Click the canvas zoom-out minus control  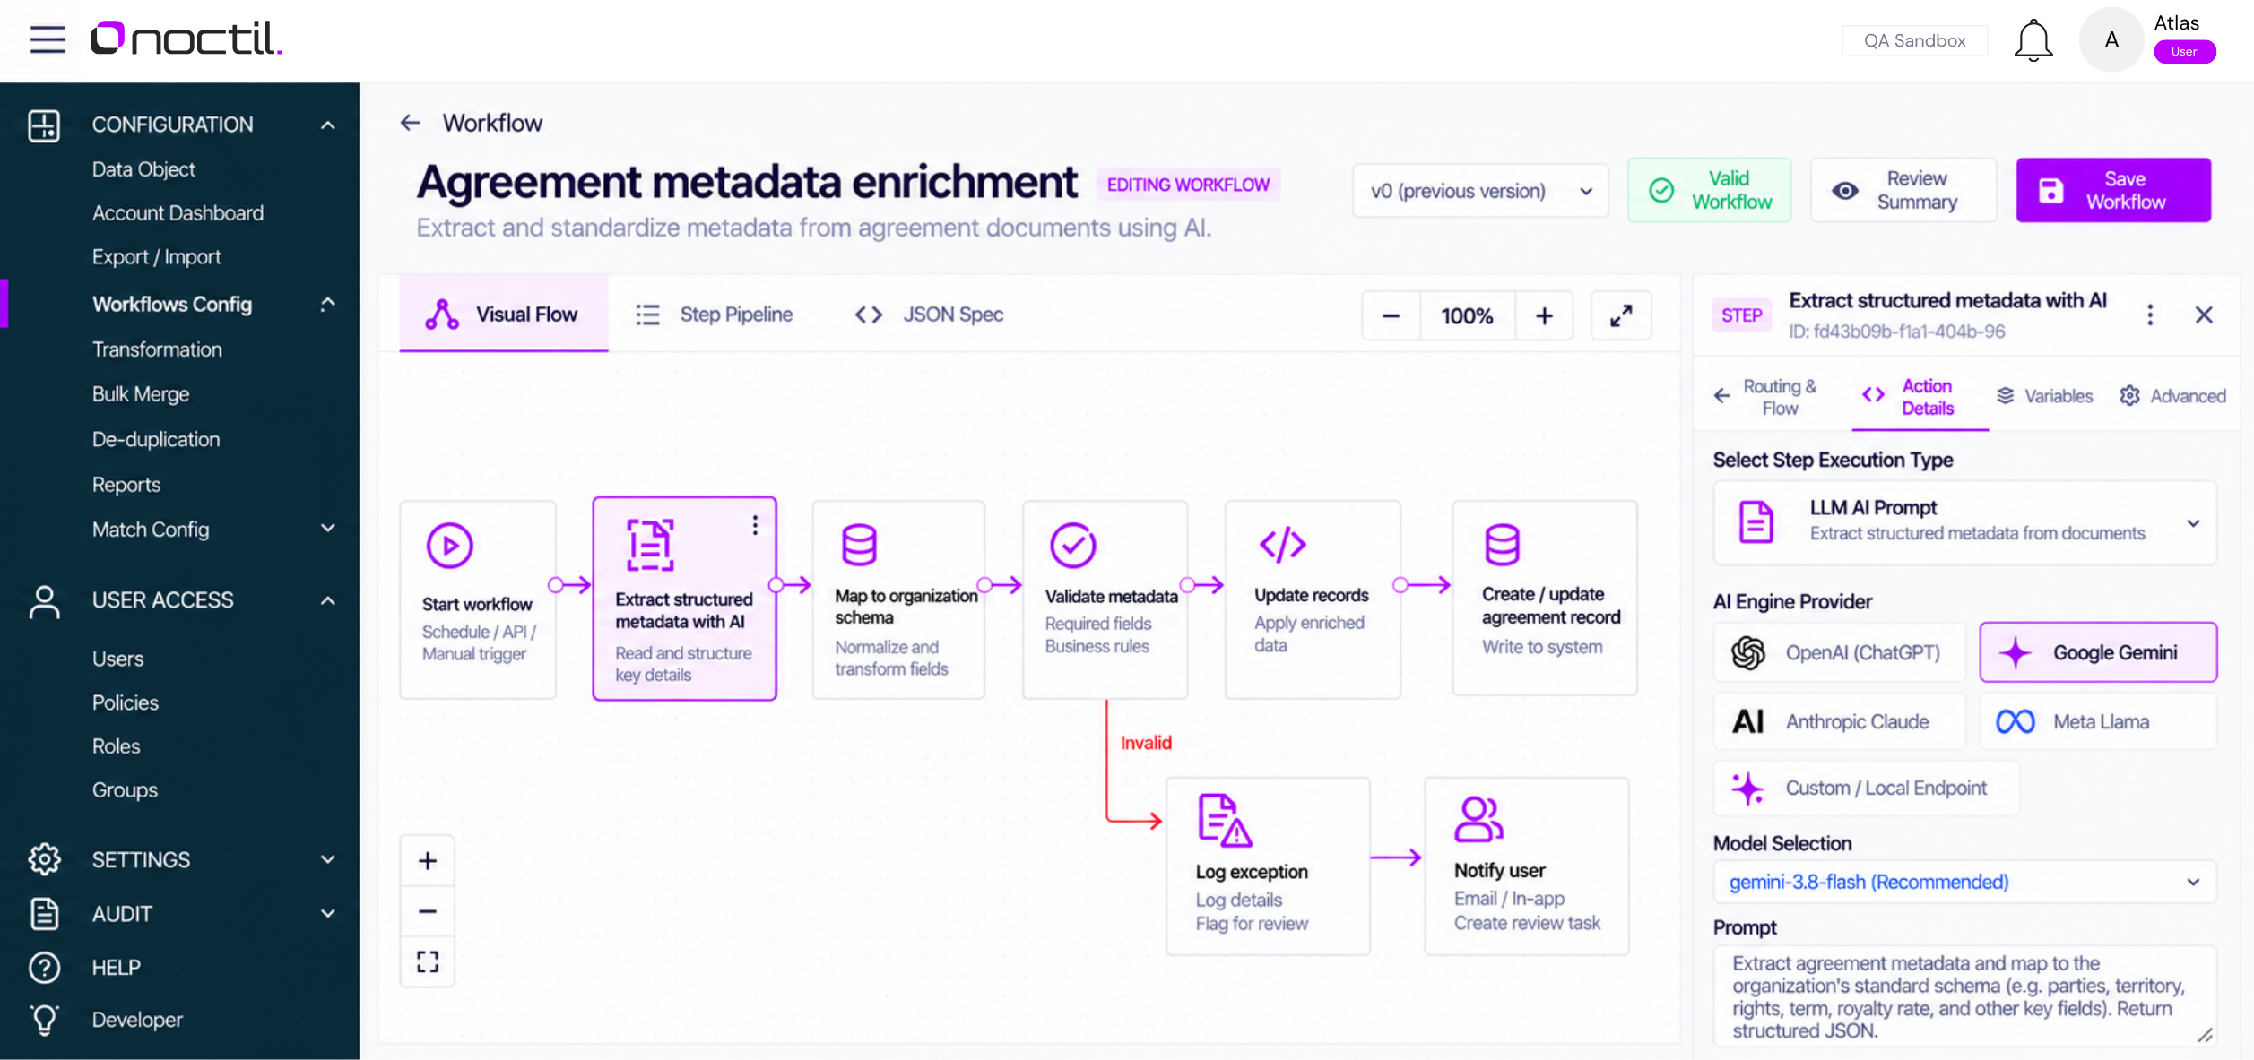[428, 911]
